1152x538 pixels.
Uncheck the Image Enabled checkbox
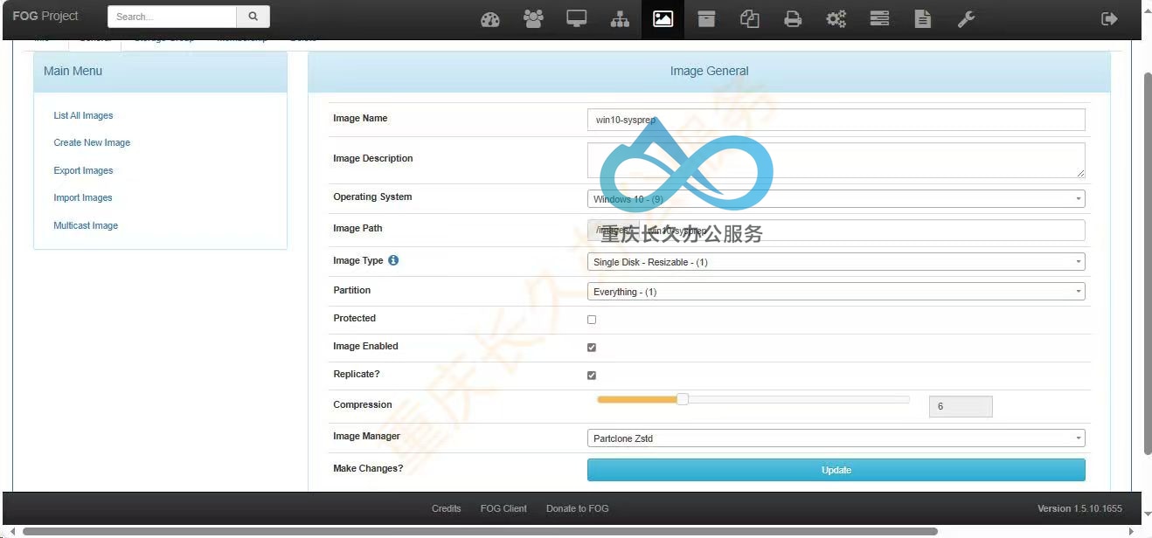pos(592,348)
